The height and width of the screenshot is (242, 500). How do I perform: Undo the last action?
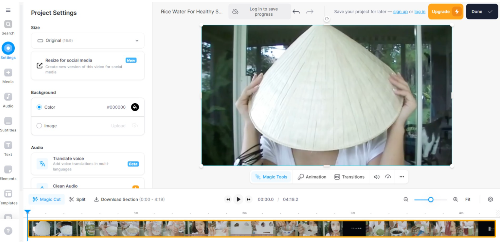pyautogui.click(x=296, y=12)
